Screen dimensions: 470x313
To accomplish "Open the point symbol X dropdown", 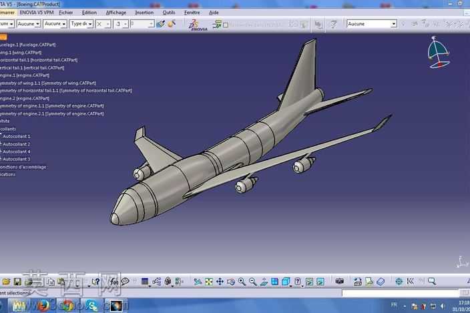I will (x=103, y=24).
